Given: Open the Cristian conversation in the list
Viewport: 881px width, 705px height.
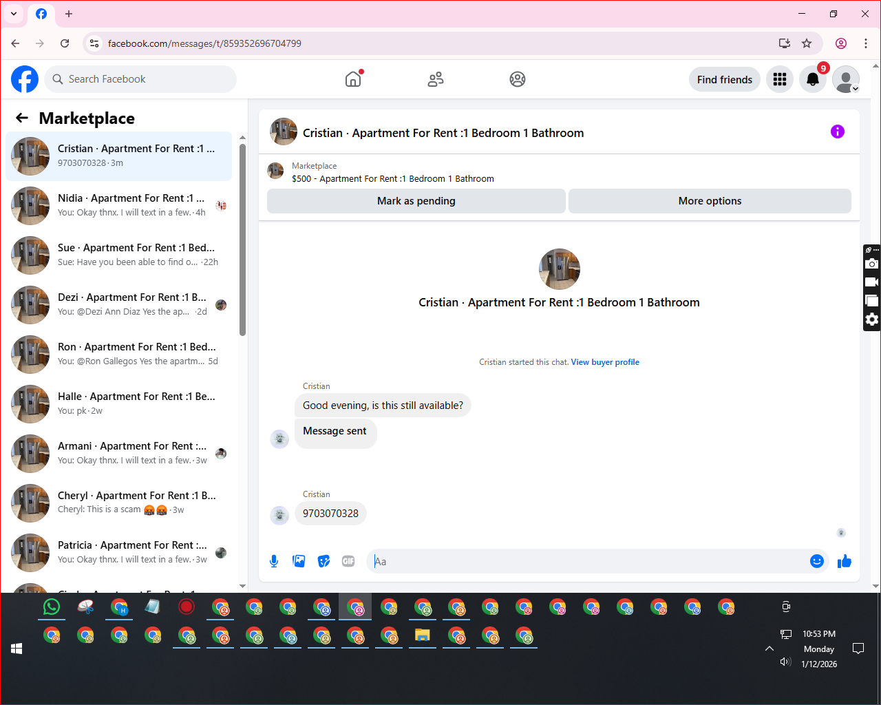Looking at the screenshot, I should coord(118,156).
